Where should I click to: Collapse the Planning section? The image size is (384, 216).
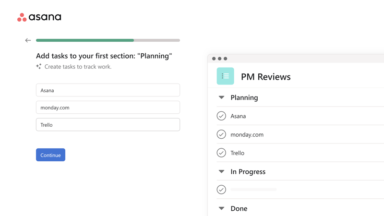click(x=221, y=97)
